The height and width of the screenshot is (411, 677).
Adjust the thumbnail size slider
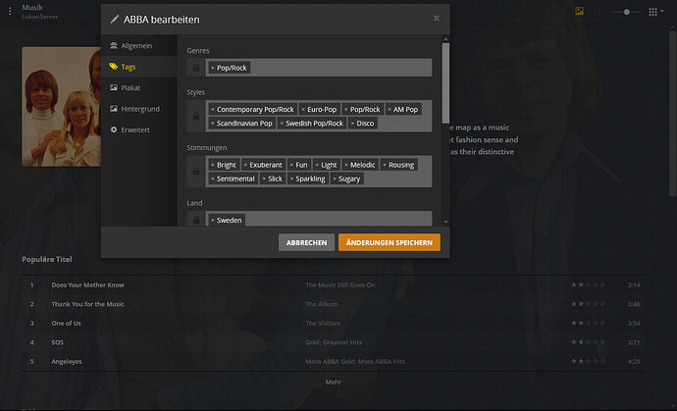click(627, 12)
